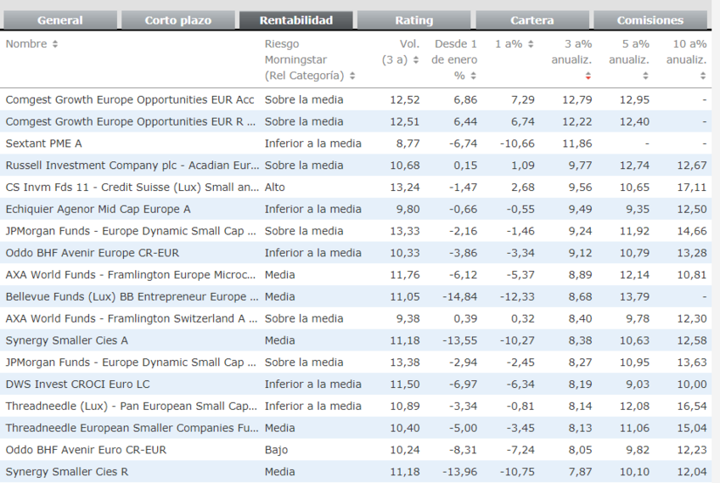720x483 pixels.
Task: Open Comgest Growth Europe Opportunities EUR R fund
Action: (131, 121)
